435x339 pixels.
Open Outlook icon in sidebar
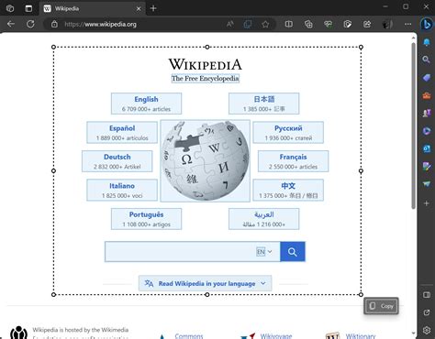(427, 148)
